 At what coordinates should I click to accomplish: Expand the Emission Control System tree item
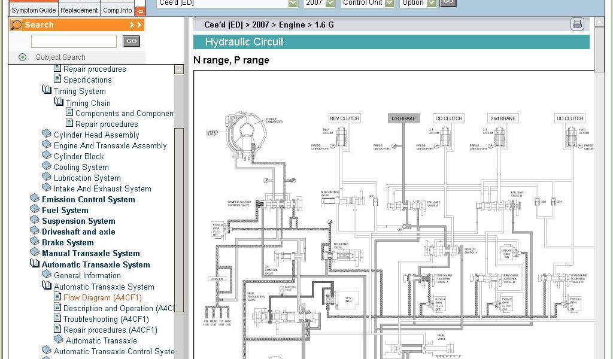(88, 199)
